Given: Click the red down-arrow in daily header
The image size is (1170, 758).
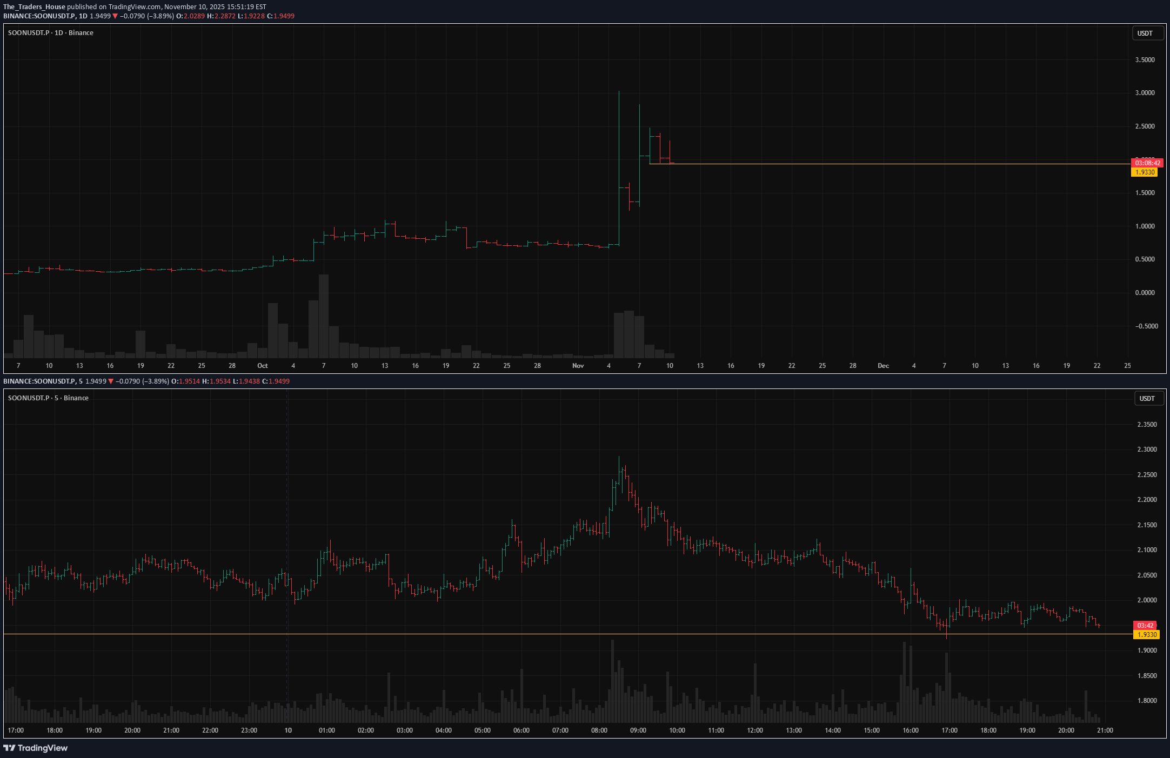Looking at the screenshot, I should click(115, 16).
